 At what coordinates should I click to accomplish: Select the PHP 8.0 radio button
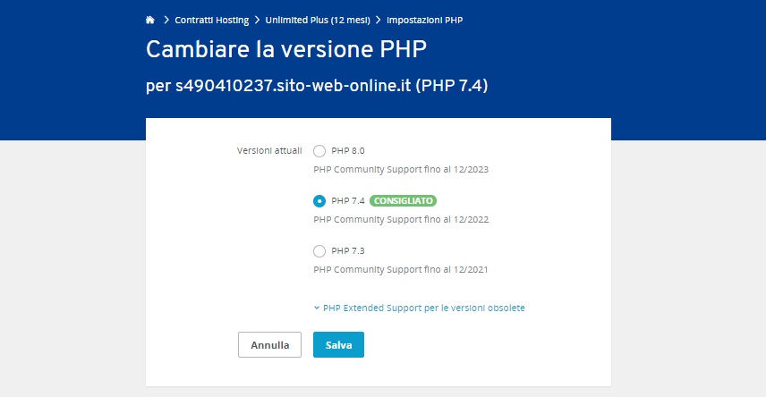click(x=319, y=150)
